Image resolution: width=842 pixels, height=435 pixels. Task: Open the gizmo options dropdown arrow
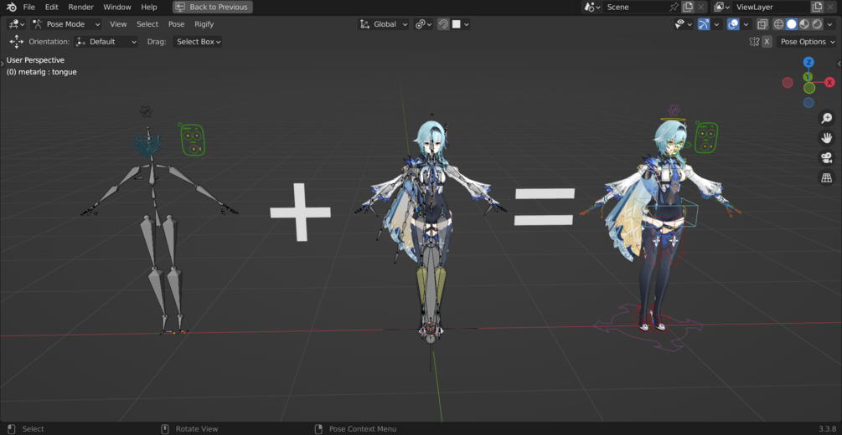tap(716, 24)
